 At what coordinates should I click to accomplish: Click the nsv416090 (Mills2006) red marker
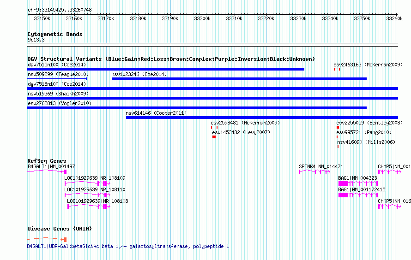(338, 147)
